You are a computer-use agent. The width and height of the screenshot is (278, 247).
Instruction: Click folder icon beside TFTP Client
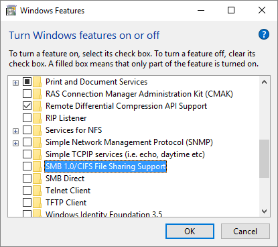click(x=37, y=203)
